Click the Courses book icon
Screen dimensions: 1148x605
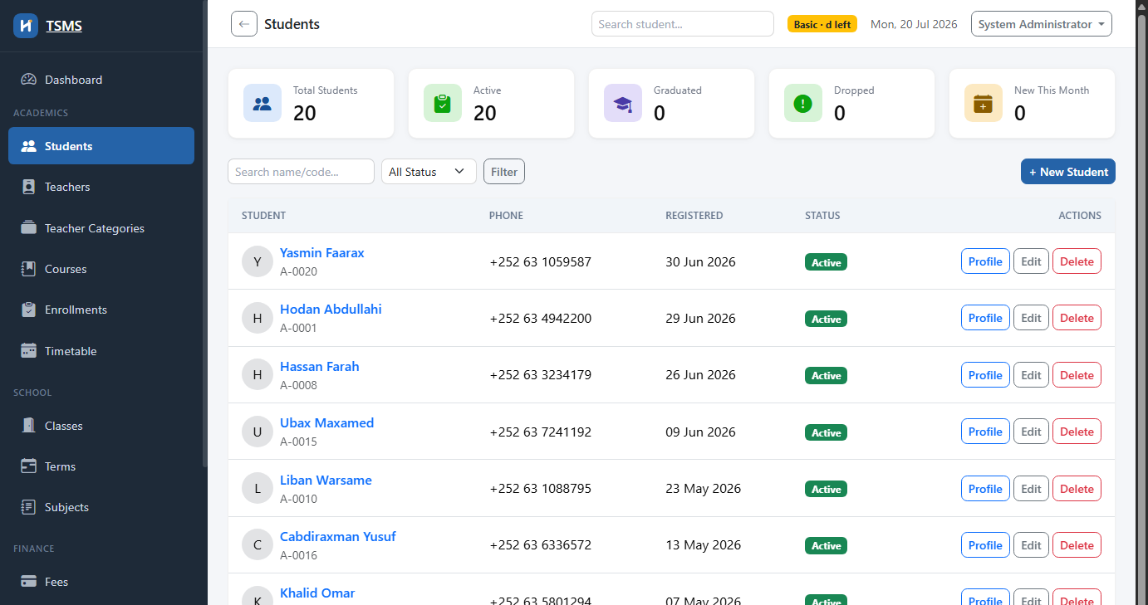[29, 269]
